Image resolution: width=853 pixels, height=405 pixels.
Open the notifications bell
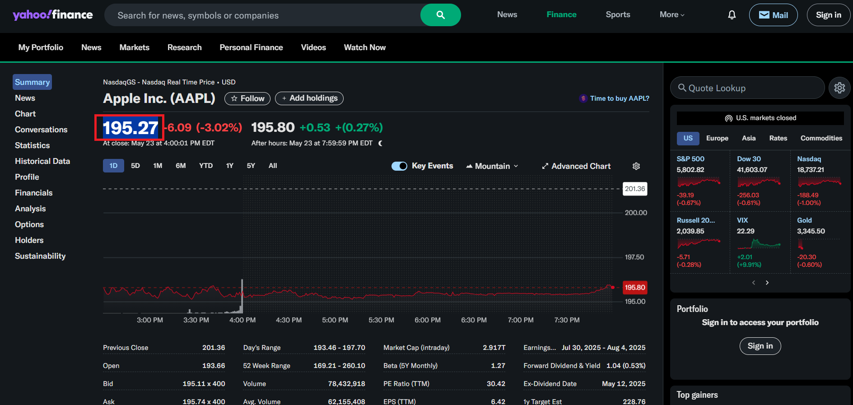tap(732, 15)
